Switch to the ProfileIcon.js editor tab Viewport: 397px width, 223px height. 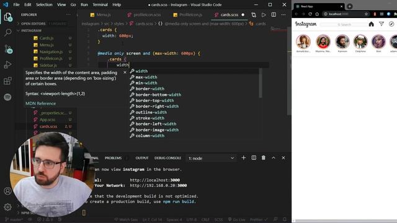(188, 15)
